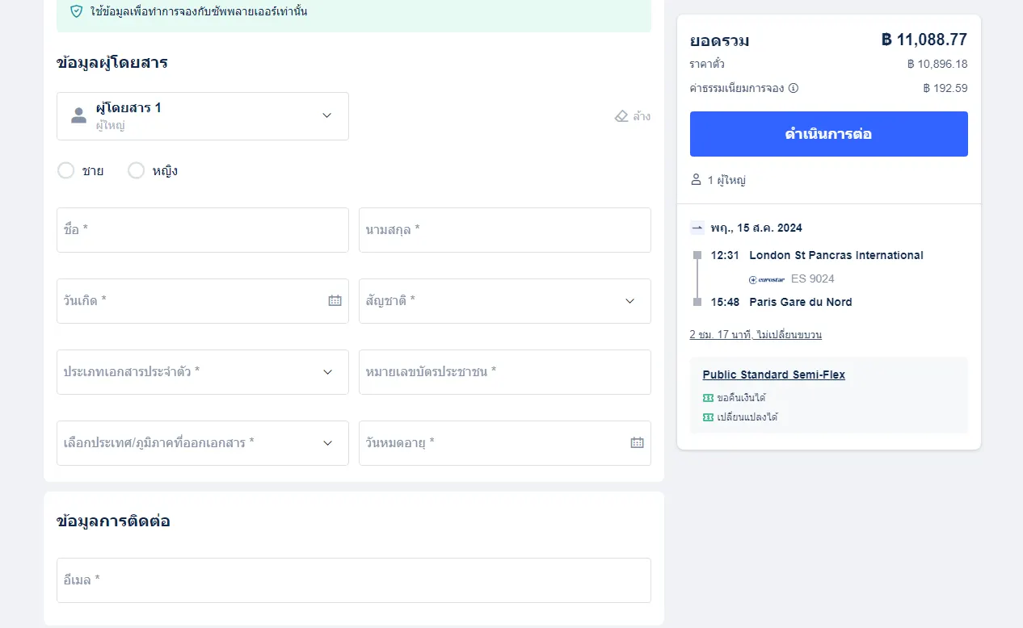The height and width of the screenshot is (628, 1023).
Task: Click the trip duration details link
Action: 755,334
